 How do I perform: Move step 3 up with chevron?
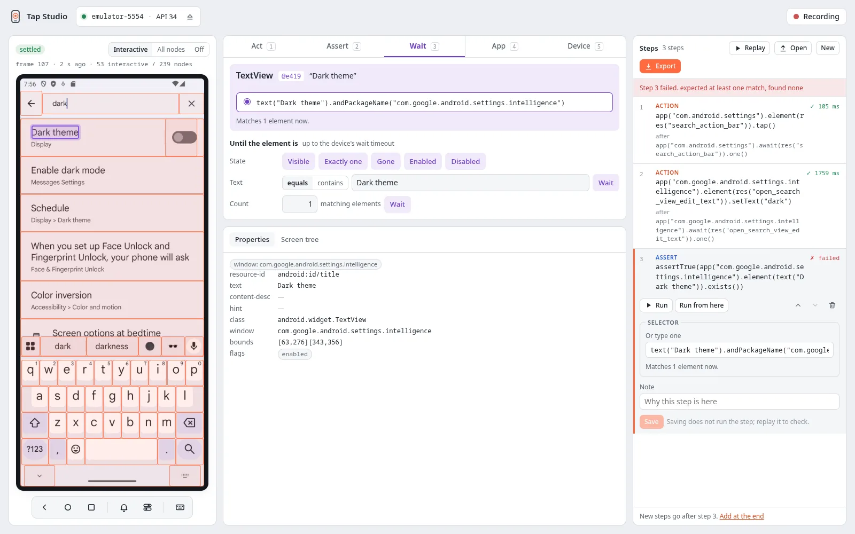tap(798, 305)
